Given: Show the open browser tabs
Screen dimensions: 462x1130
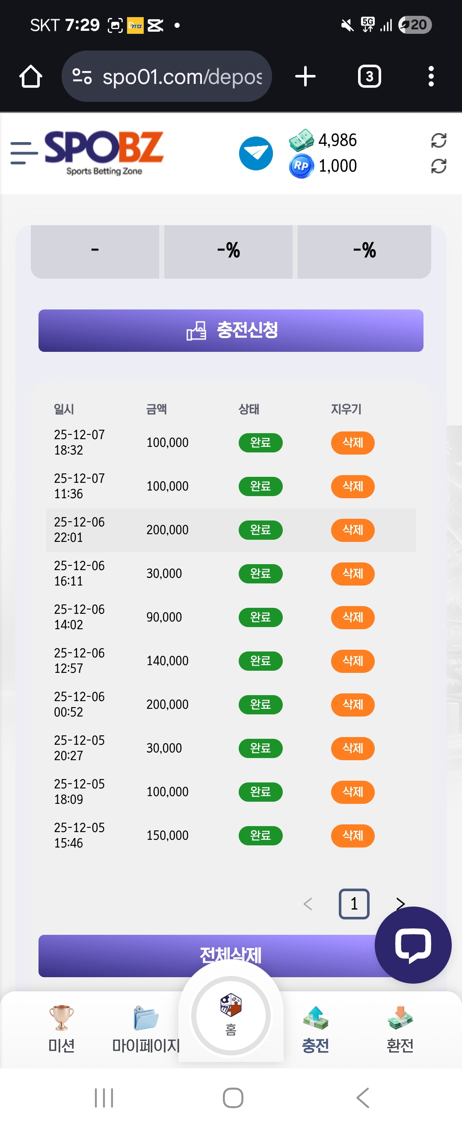Looking at the screenshot, I should coord(369,76).
